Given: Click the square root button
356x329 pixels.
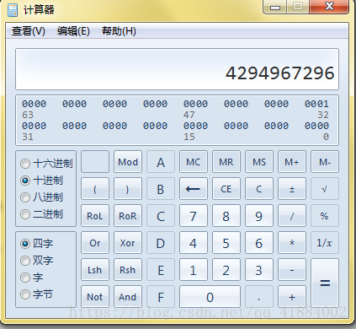Looking at the screenshot, I should 325,189.
